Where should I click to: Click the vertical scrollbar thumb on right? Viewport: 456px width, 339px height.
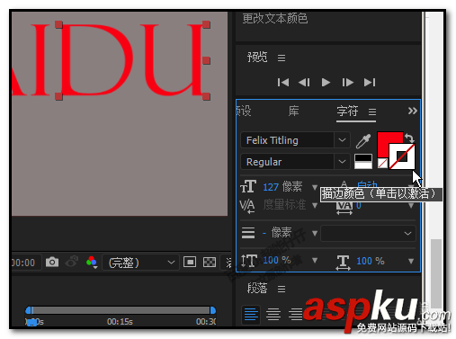[436, 274]
